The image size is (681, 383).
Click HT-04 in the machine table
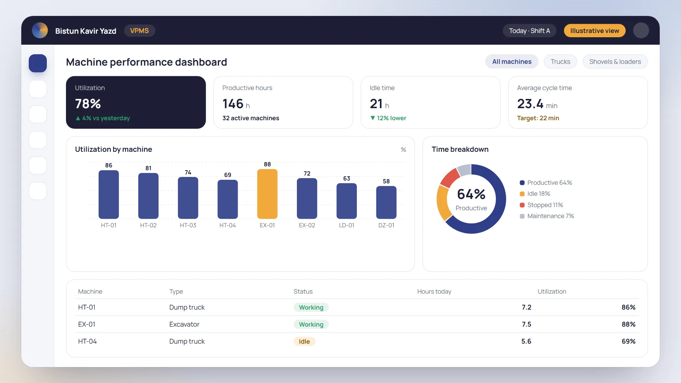tap(87, 342)
